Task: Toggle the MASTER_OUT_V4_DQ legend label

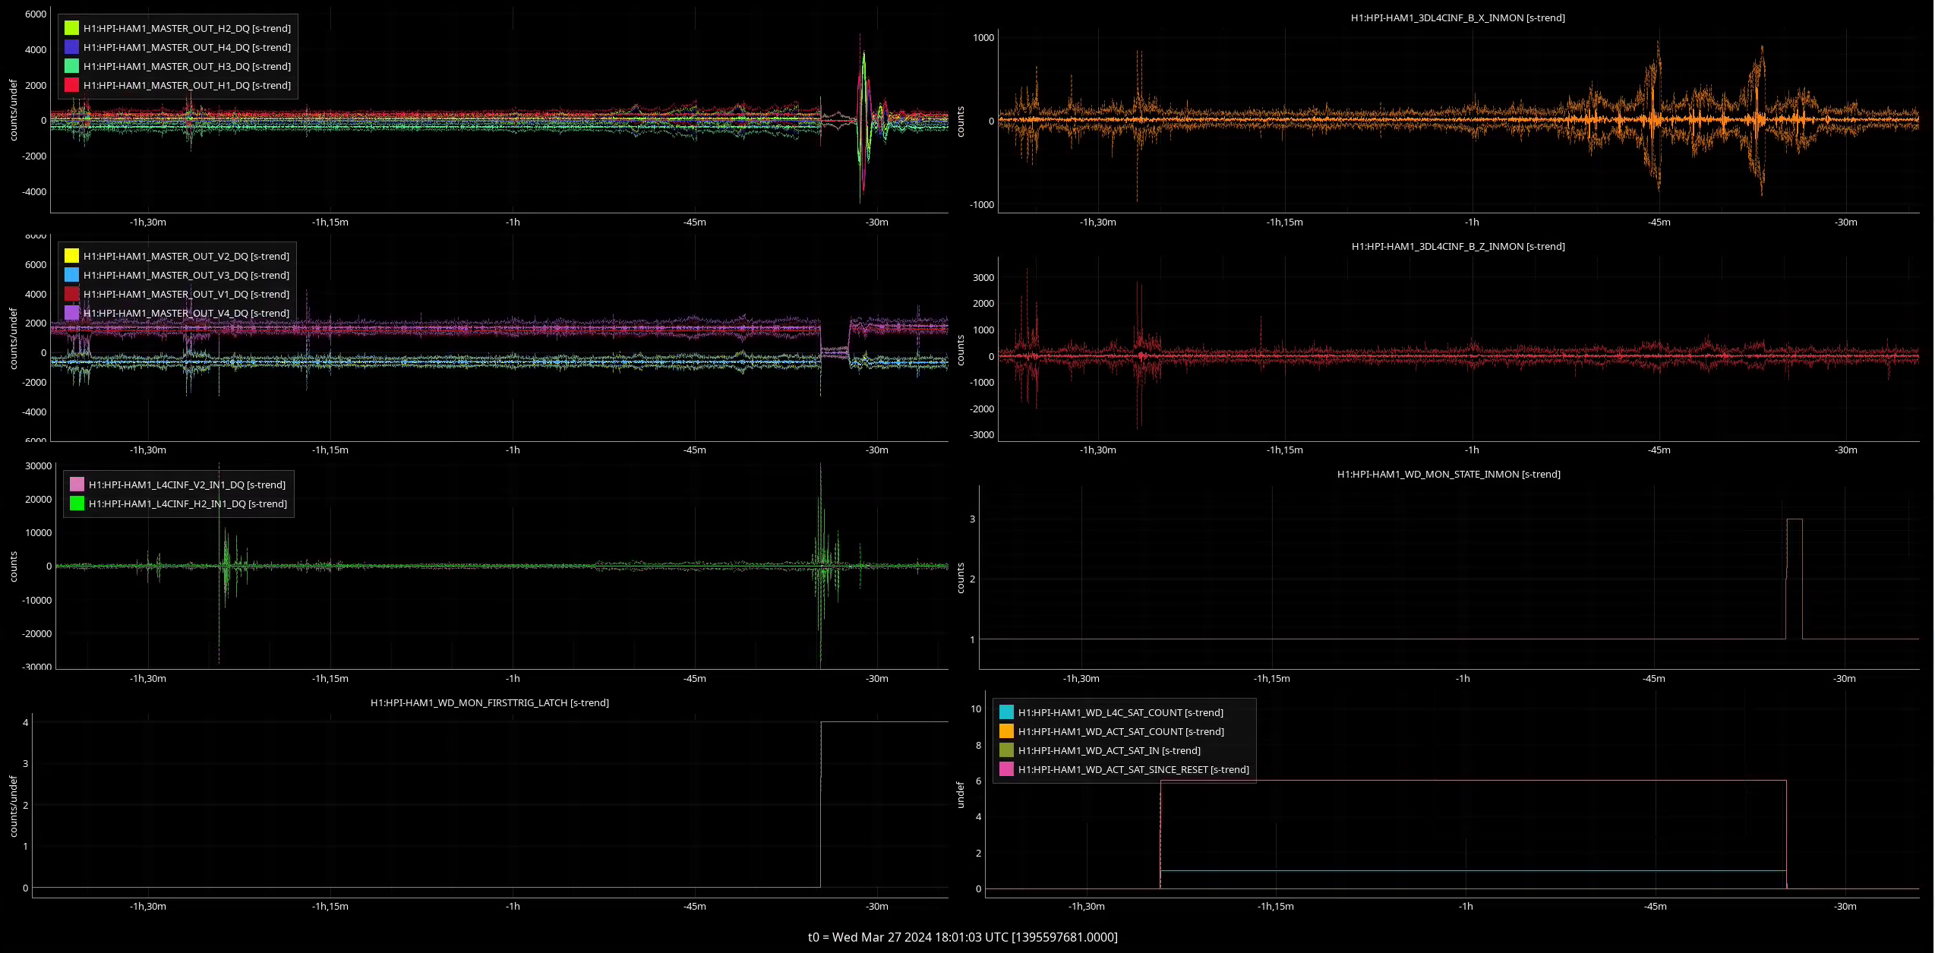Action: pyautogui.click(x=186, y=313)
